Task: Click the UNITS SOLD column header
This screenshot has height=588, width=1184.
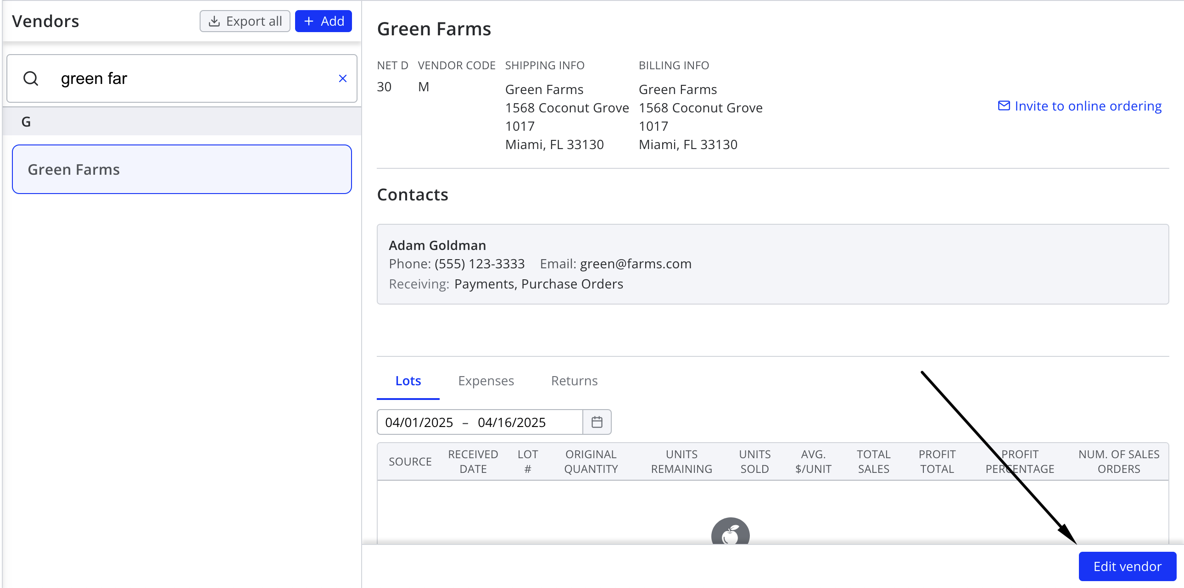Action: [754, 461]
